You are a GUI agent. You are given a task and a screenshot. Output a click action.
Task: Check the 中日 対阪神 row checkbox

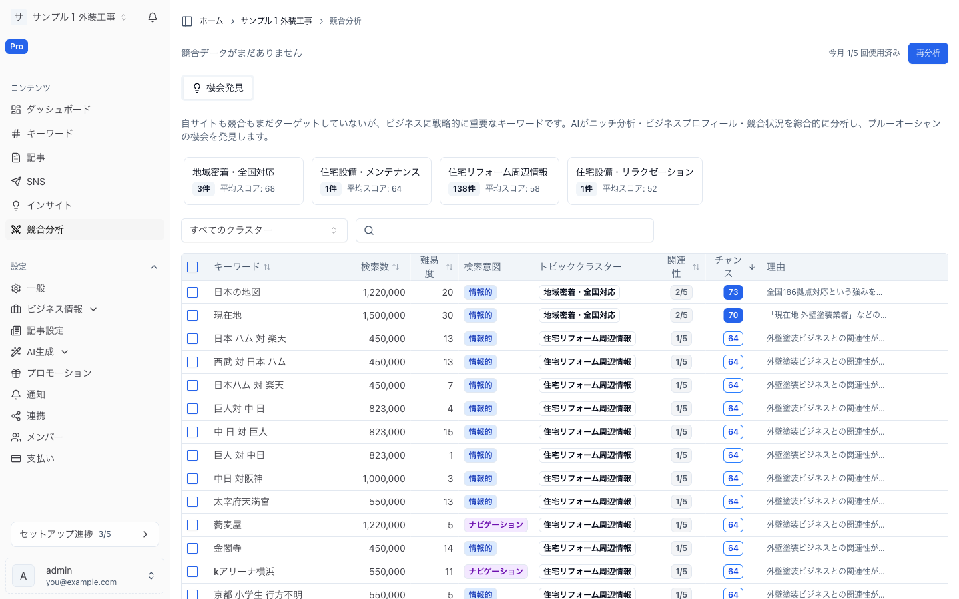[192, 479]
